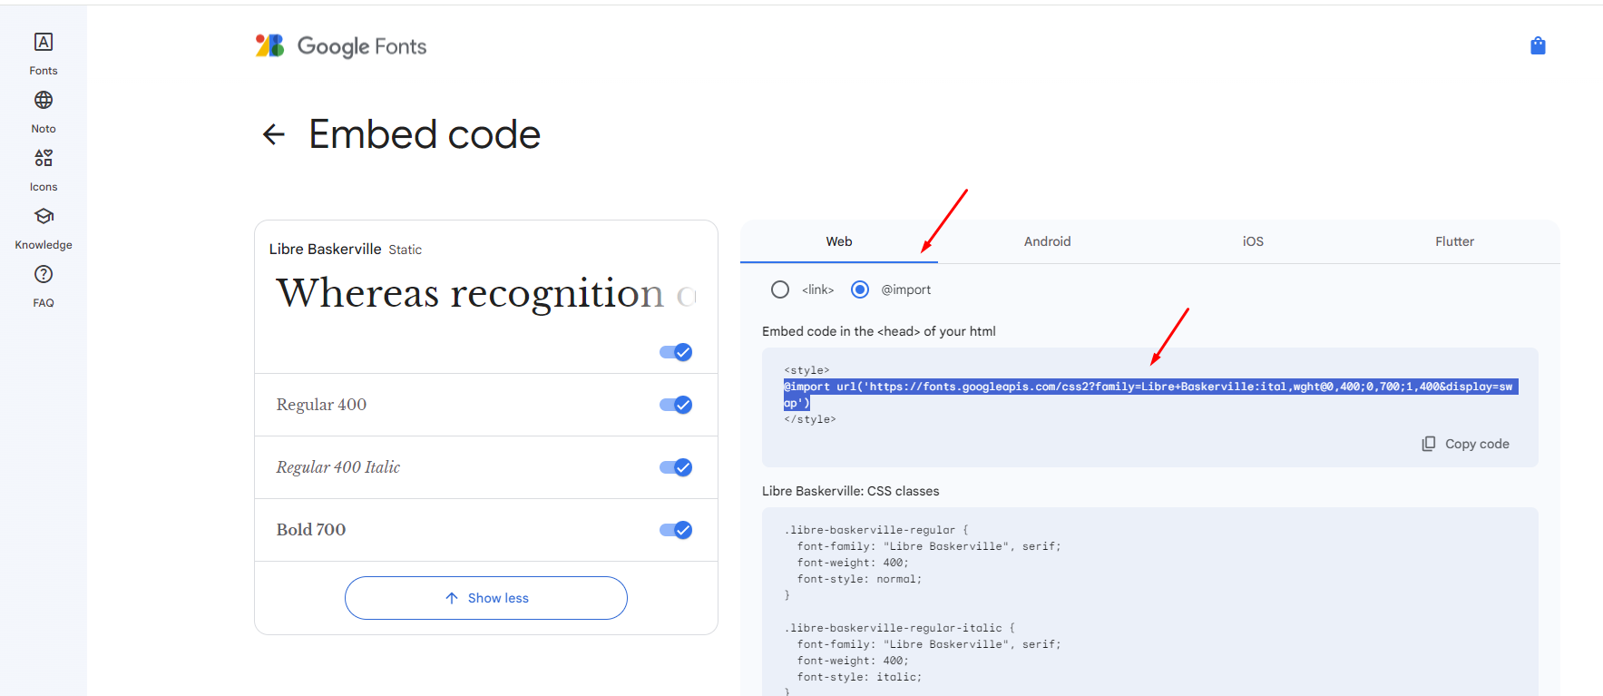Image resolution: width=1603 pixels, height=696 pixels.
Task: Open the Fonts section icon in sidebar
Action: click(44, 42)
